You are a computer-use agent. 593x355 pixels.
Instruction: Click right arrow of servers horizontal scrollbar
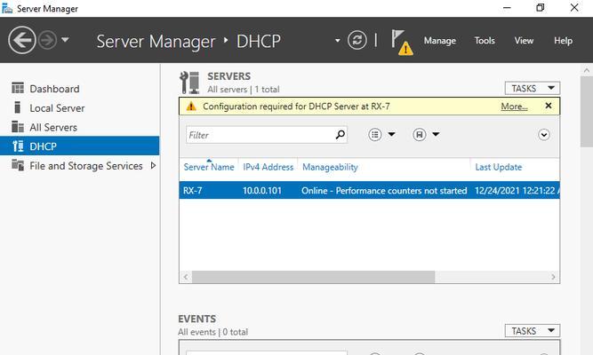point(553,277)
